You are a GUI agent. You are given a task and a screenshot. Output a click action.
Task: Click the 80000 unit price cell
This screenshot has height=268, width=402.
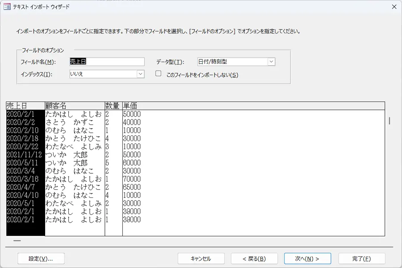pos(132,163)
